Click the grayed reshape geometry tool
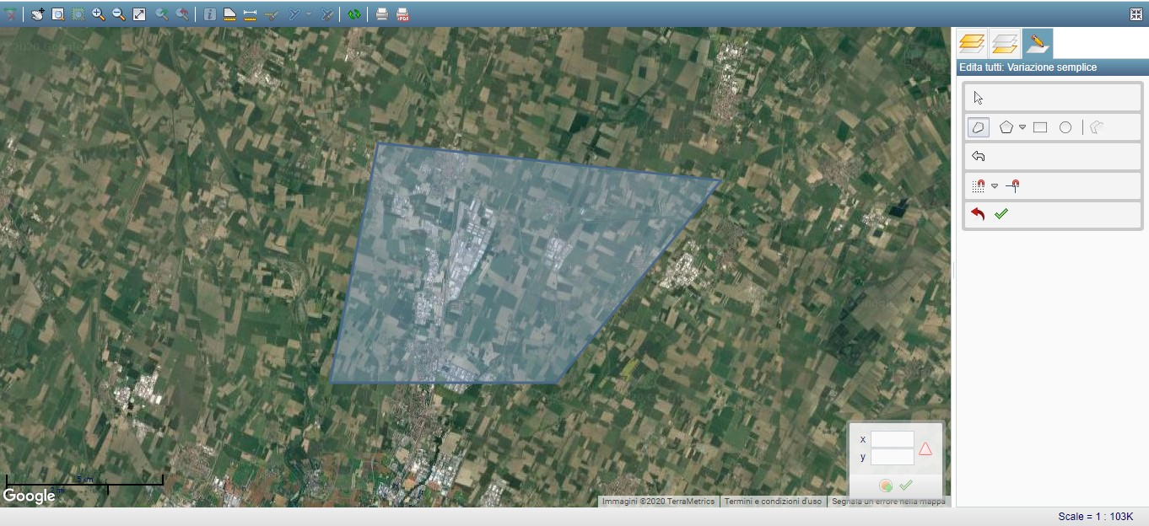1149x526 pixels. click(1097, 127)
